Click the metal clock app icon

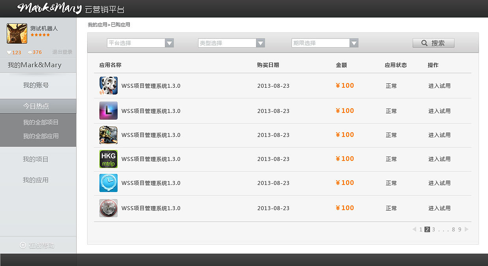108,208
